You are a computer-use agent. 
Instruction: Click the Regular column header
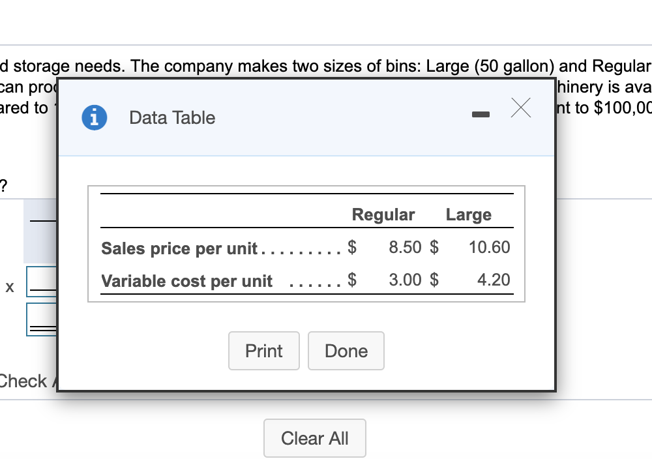point(383,215)
